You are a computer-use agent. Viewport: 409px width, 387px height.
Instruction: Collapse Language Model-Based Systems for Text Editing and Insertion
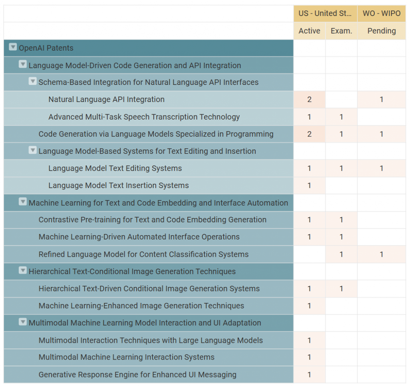pos(33,150)
